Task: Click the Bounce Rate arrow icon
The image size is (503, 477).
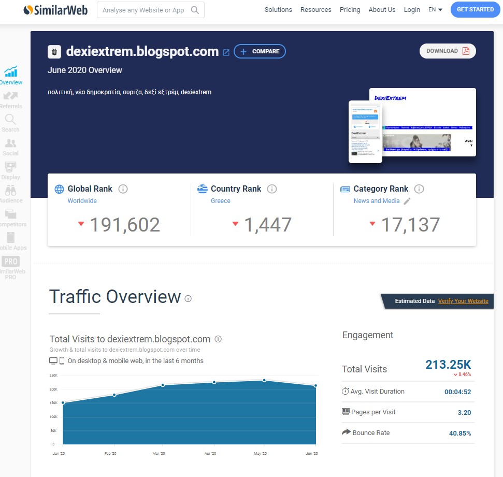Action: click(x=346, y=432)
